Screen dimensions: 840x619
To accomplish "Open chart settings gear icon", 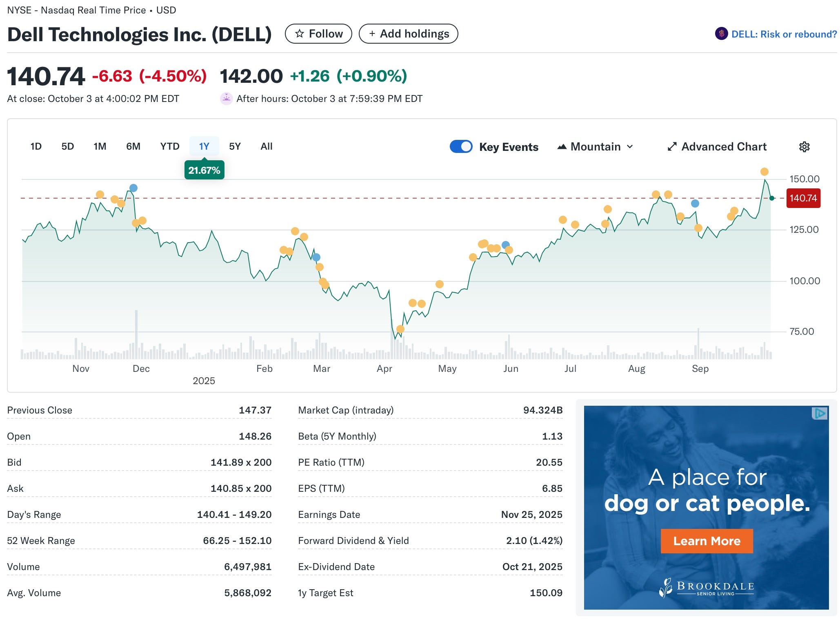I will click(804, 147).
